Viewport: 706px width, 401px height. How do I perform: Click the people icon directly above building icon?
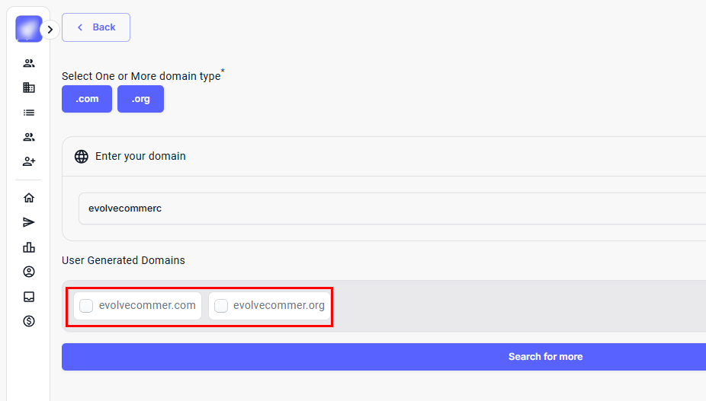pos(29,63)
